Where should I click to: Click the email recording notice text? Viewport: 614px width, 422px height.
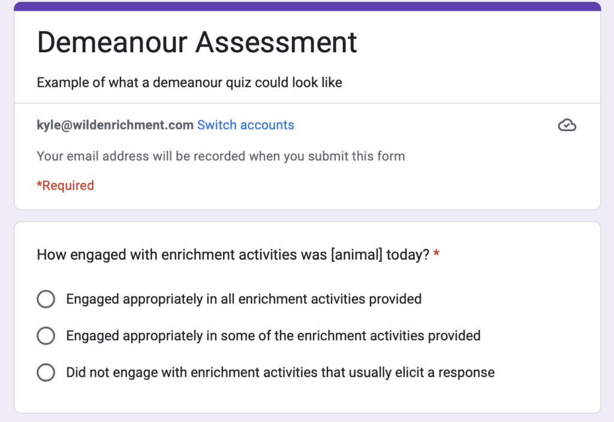[221, 156]
